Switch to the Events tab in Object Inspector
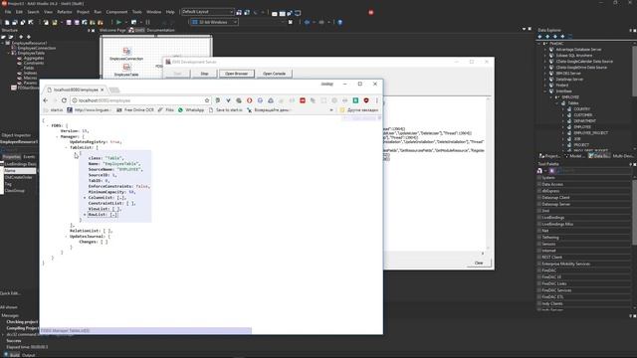The width and height of the screenshot is (637, 358). point(29,157)
